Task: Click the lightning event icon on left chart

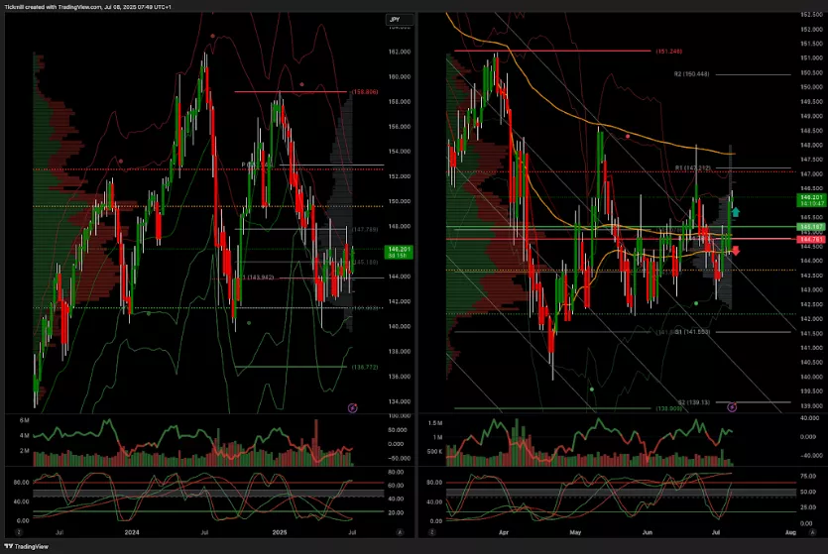Action: click(x=352, y=407)
